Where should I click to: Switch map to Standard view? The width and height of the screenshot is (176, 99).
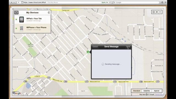(x=137, y=91)
